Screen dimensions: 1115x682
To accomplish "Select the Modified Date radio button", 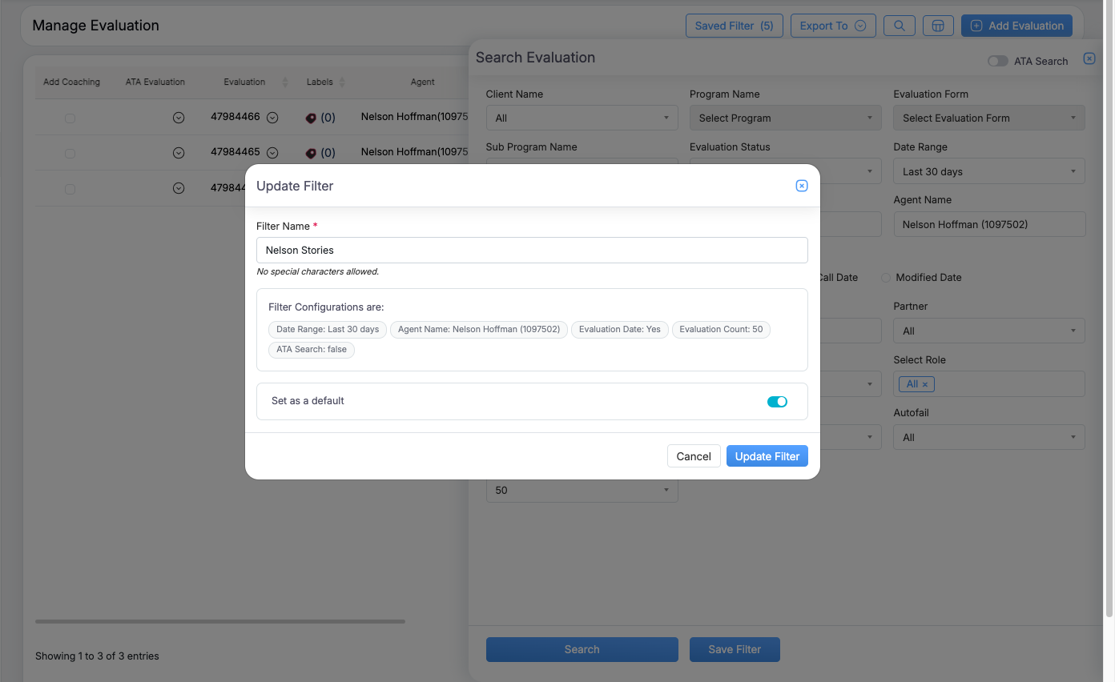I will pos(886,278).
